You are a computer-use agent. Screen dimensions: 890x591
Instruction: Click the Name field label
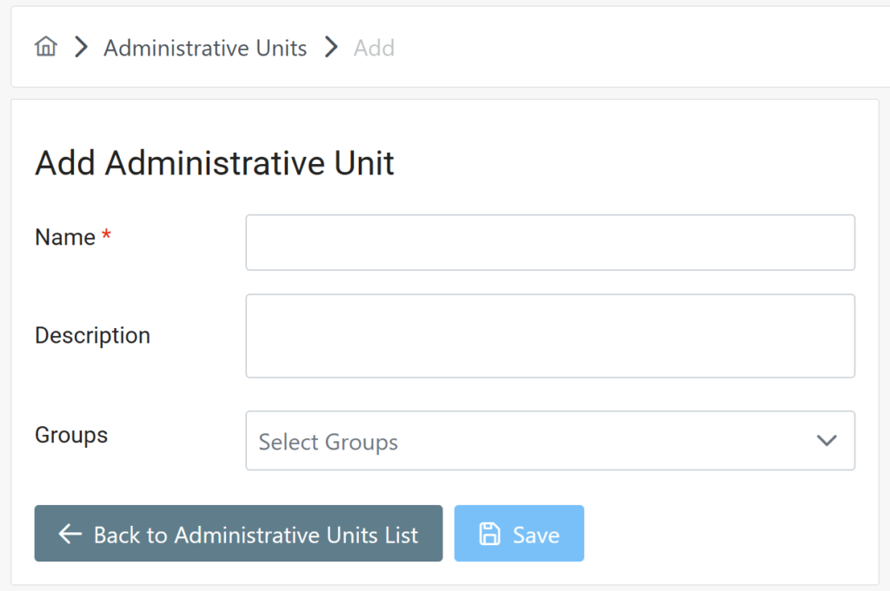[65, 237]
